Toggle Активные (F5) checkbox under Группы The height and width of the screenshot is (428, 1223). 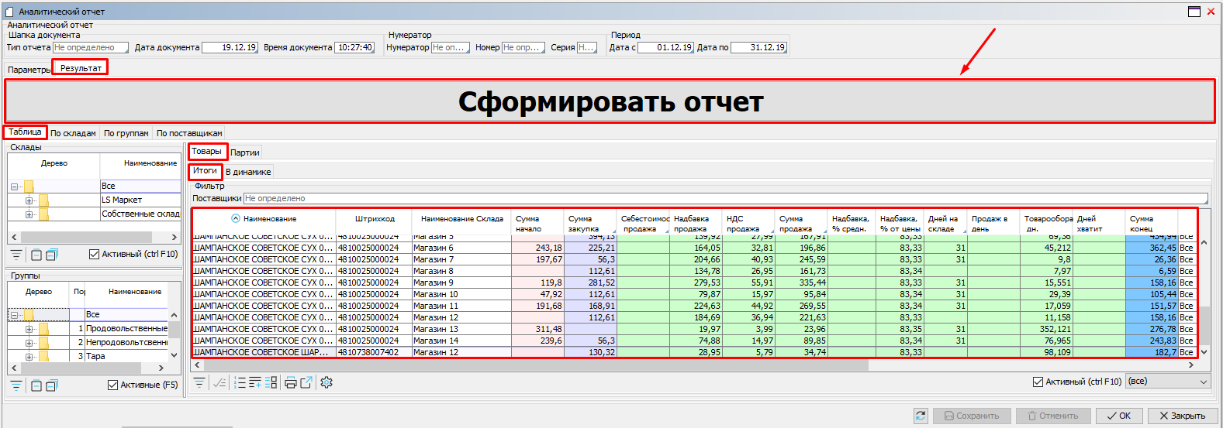coord(112,385)
